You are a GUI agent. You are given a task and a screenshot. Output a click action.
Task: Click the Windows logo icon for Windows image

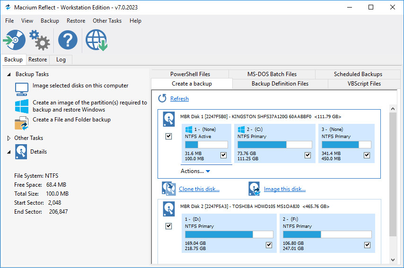(x=22, y=106)
